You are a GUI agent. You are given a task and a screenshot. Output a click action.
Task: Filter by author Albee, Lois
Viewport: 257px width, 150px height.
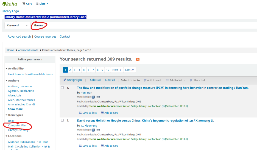click(15, 95)
